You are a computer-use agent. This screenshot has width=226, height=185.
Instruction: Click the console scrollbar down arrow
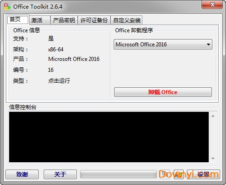pyautogui.click(x=213, y=159)
